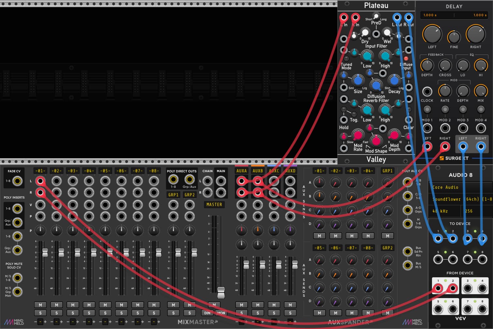493x329 pixels.
Task: Click the Poly Direct Outs 1-8 jack
Action: click(x=173, y=179)
